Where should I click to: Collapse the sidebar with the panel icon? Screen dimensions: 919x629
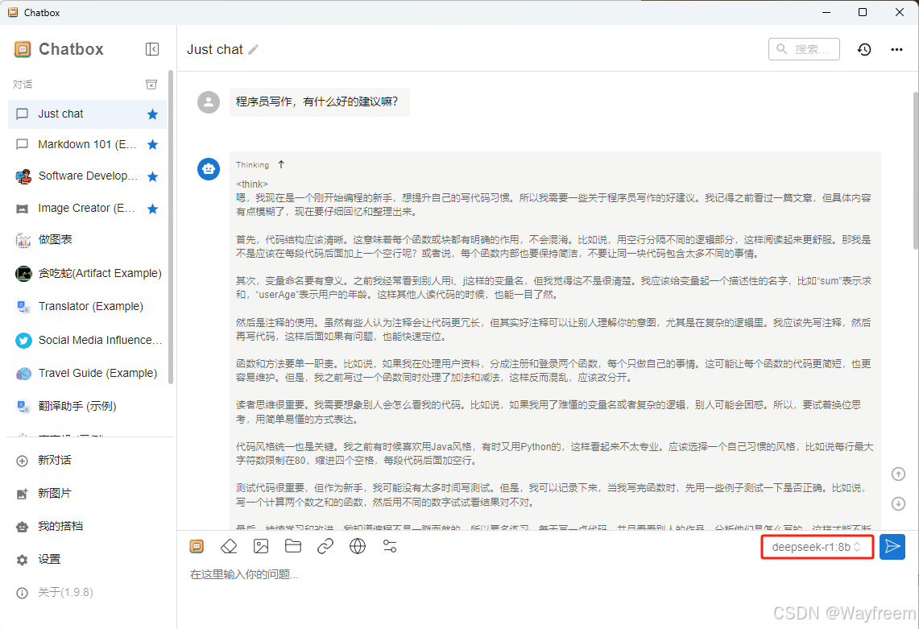(x=151, y=49)
